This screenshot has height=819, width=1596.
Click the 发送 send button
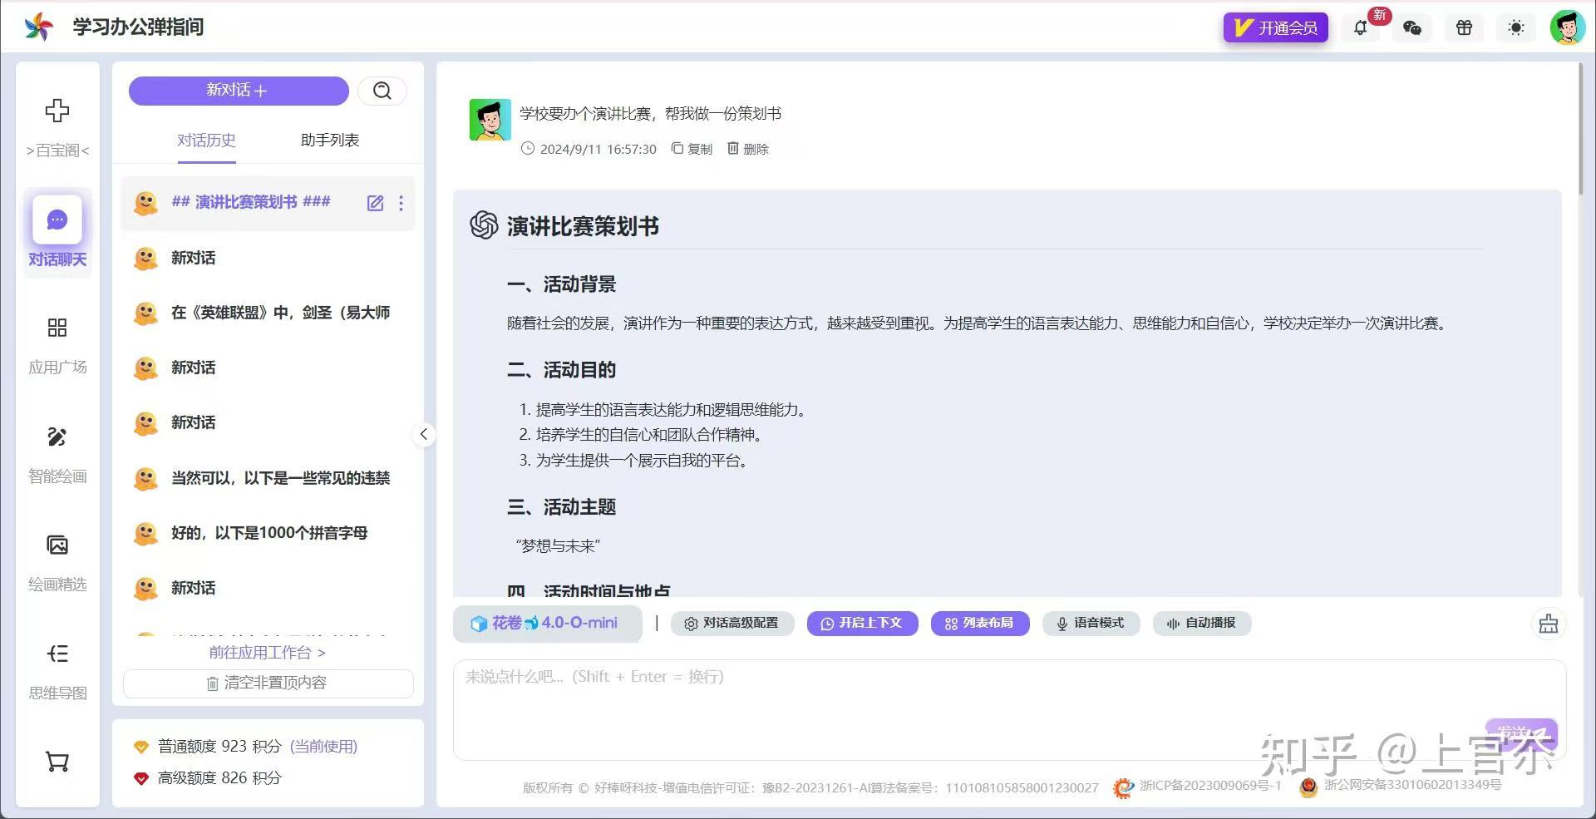(1520, 734)
